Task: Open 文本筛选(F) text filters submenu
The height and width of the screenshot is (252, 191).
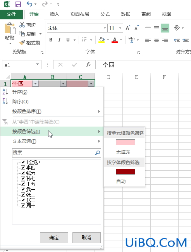Action: pos(52,141)
